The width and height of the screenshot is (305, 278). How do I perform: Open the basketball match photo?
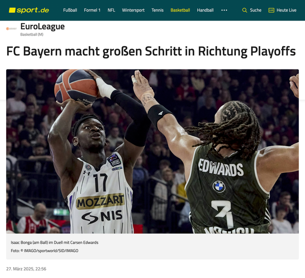click(152, 151)
